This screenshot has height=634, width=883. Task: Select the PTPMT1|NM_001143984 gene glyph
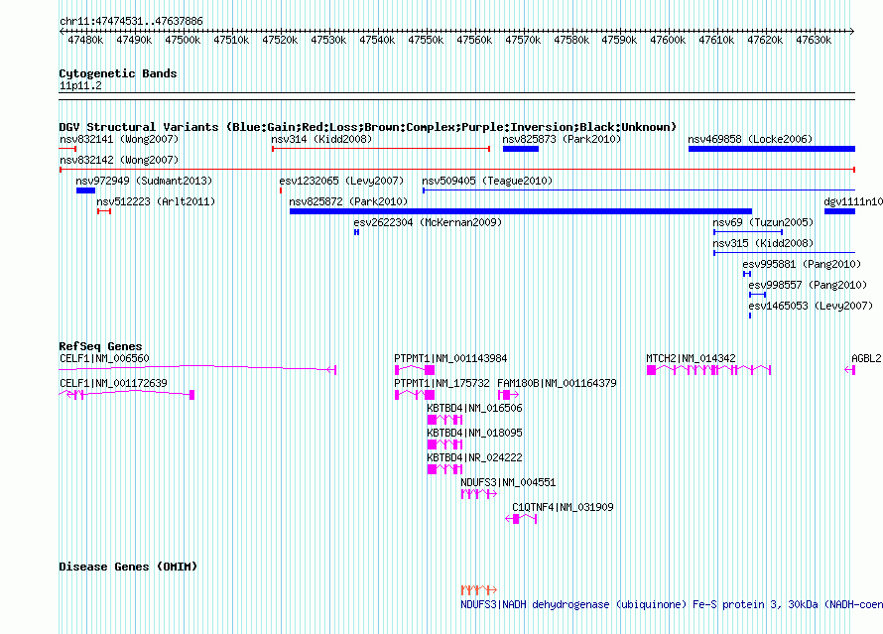click(x=415, y=370)
